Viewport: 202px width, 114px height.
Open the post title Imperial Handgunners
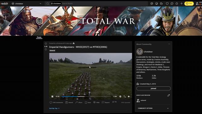click(x=78, y=47)
